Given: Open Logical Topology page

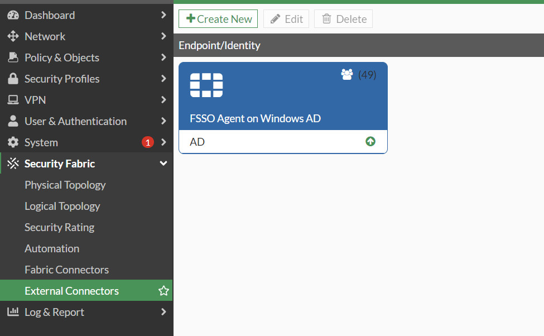Looking at the screenshot, I should coord(62,206).
